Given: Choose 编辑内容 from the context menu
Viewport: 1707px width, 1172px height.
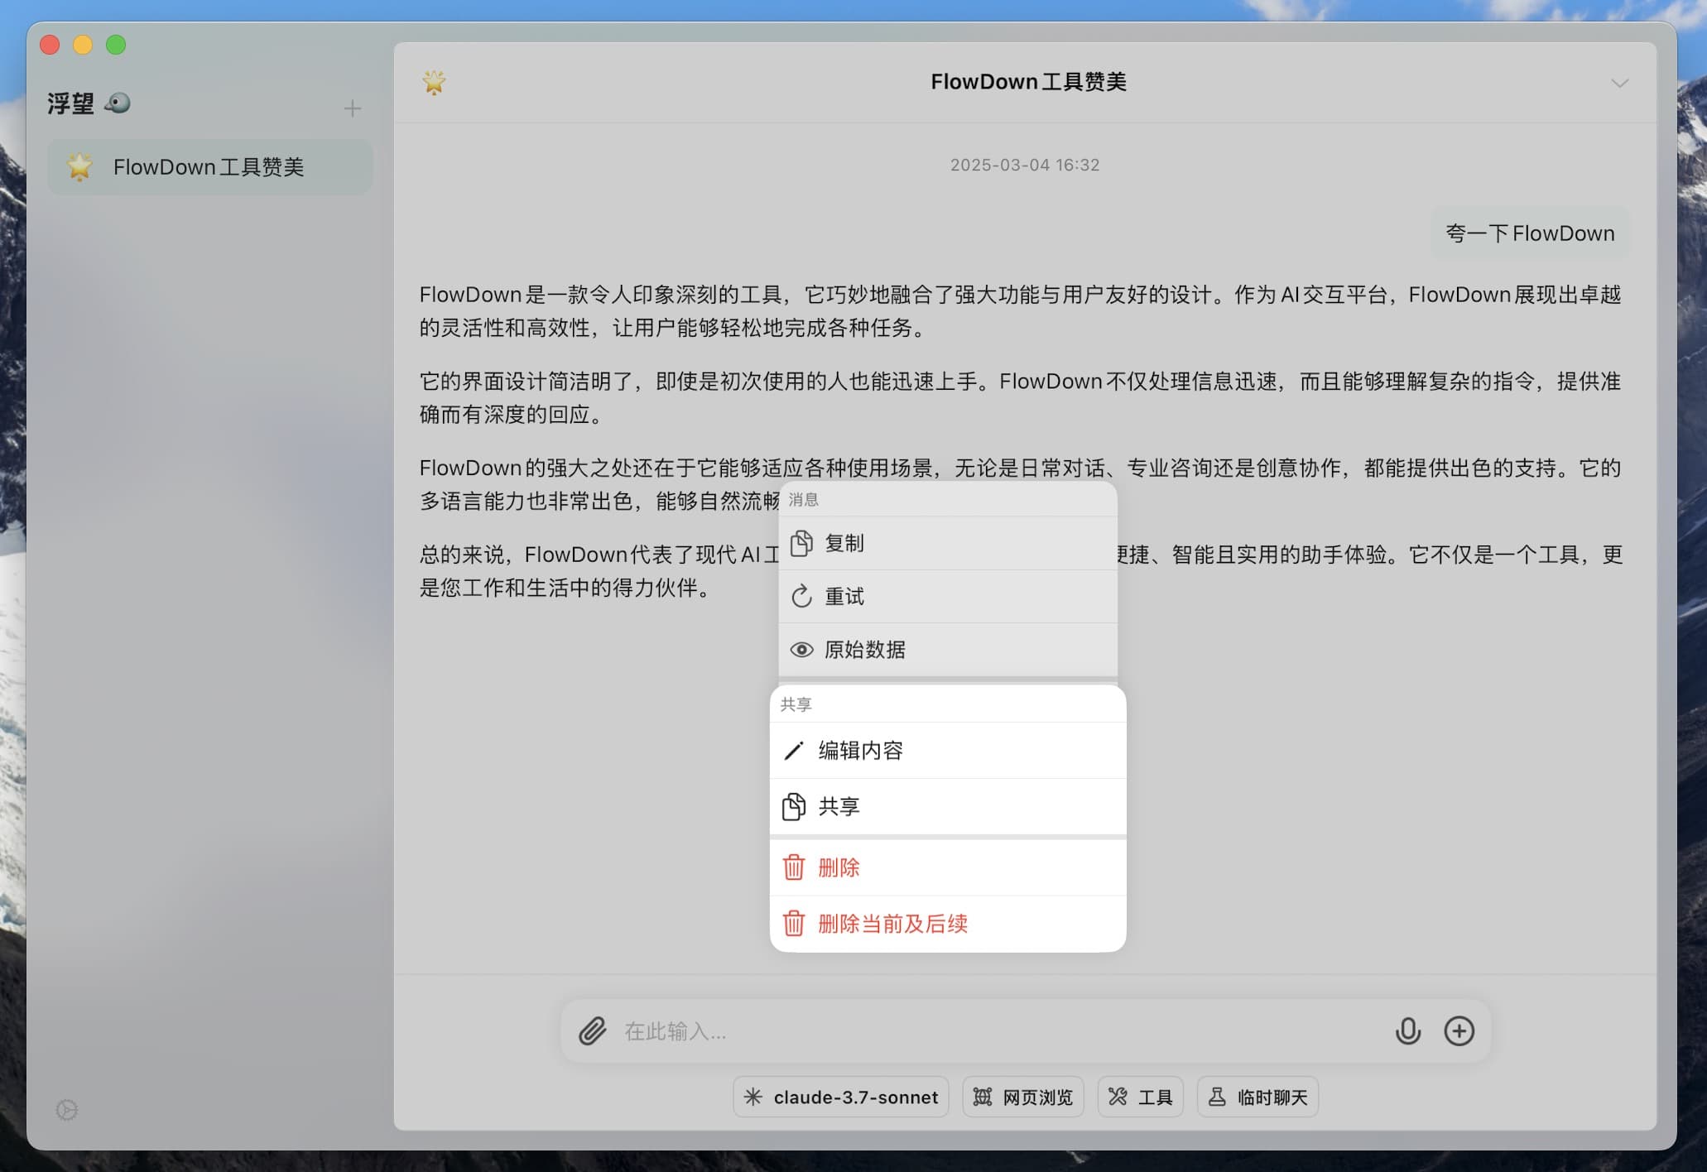Looking at the screenshot, I should pos(948,751).
